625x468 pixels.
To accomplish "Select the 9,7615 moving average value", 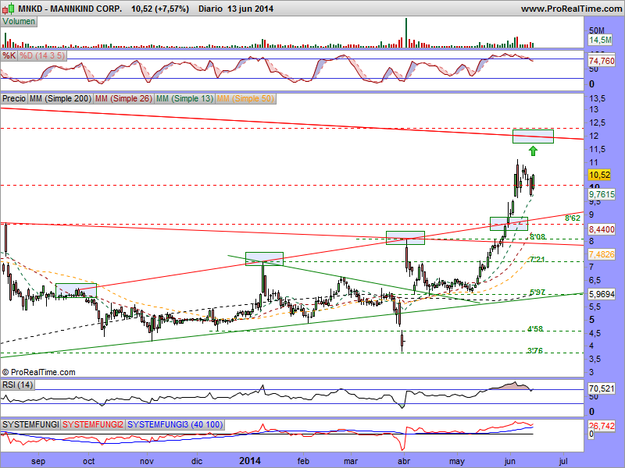I will pos(602,194).
